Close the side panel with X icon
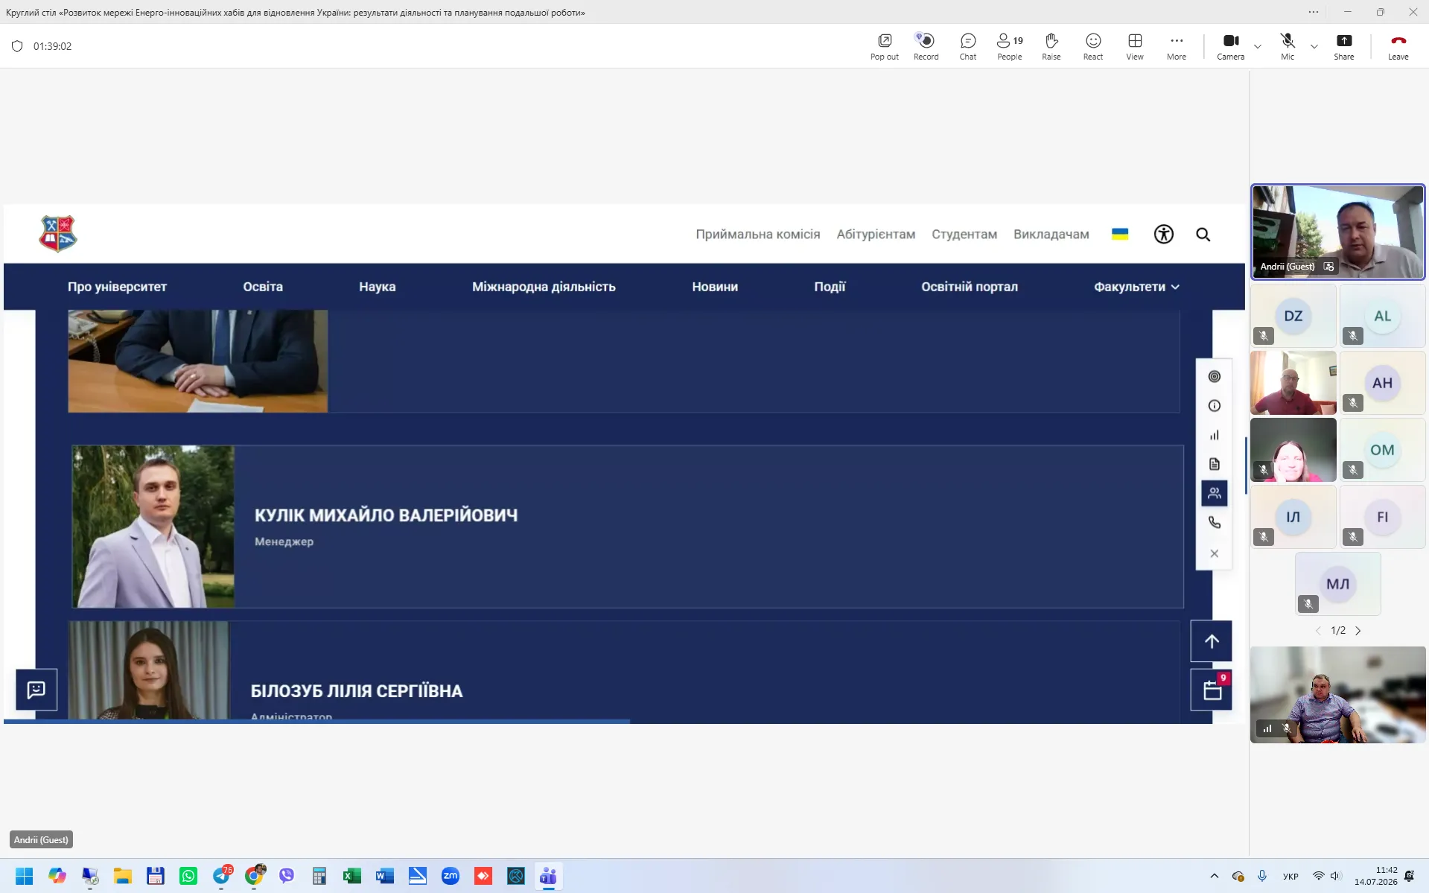 (x=1214, y=553)
